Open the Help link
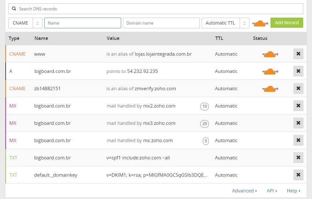 pyautogui.click(x=293, y=191)
